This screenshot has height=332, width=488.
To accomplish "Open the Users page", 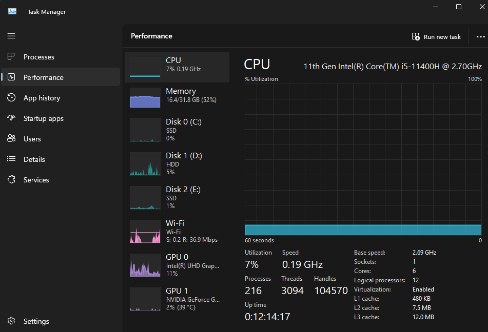I will coord(32,139).
